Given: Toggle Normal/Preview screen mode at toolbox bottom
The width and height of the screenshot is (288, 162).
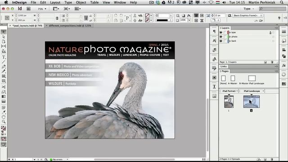Looking at the screenshot, I should 4,145.
